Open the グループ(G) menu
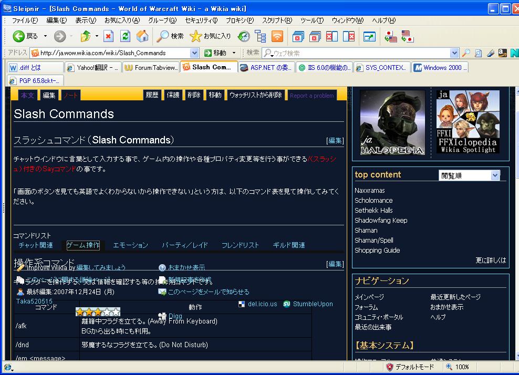 [162, 20]
